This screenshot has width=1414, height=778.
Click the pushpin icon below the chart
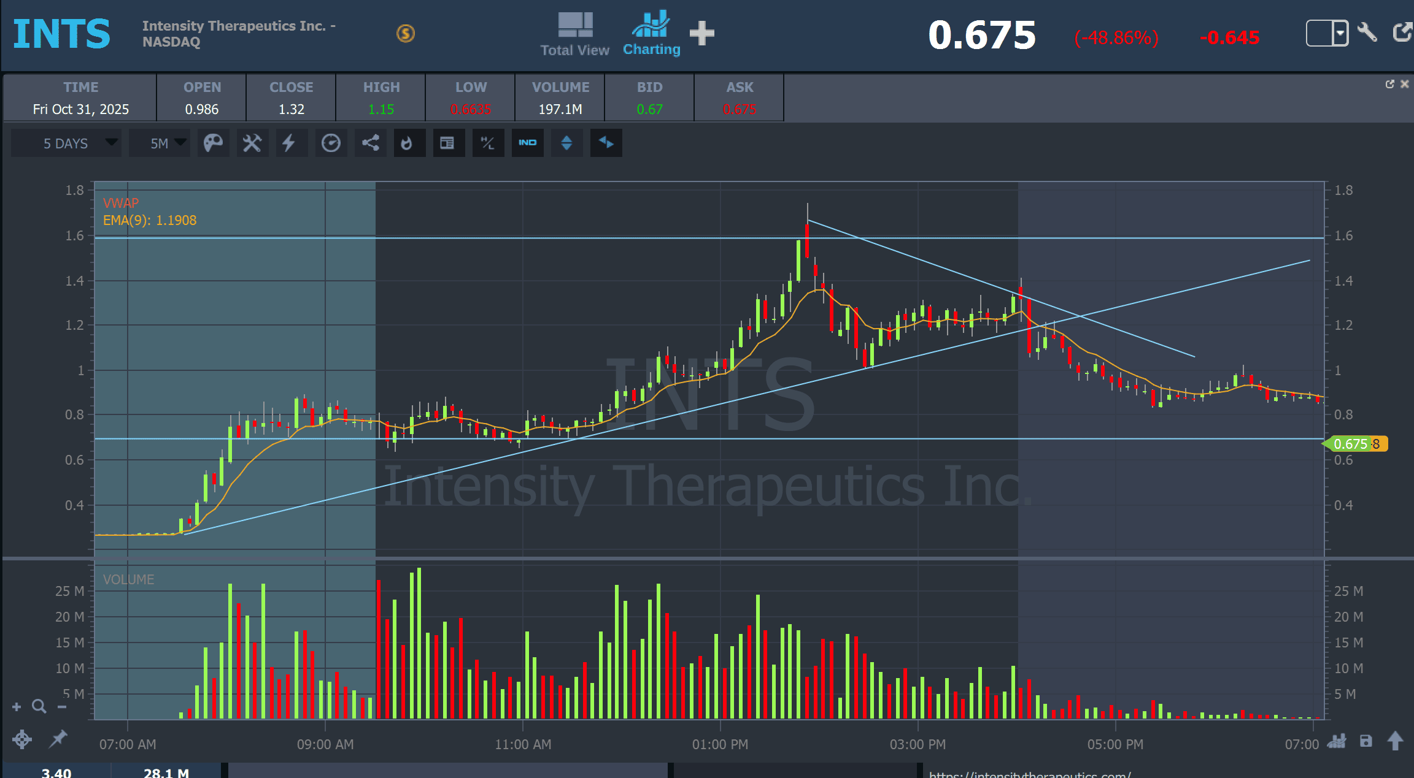pos(58,739)
